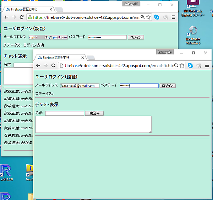
Task: Click the 名前 input in front window
Action: 65,113
